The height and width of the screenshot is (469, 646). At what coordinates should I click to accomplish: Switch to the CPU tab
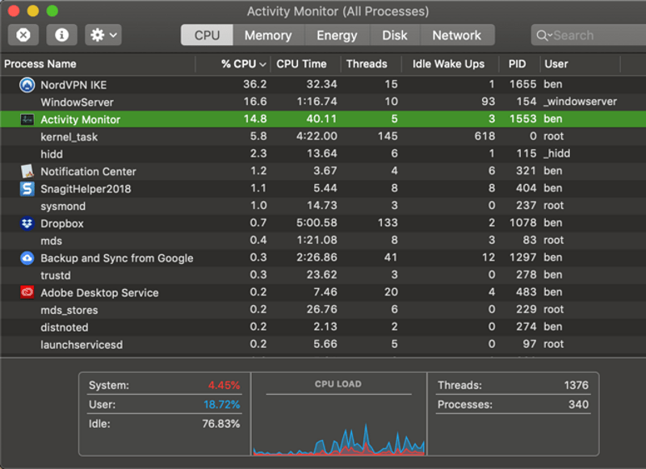click(207, 35)
